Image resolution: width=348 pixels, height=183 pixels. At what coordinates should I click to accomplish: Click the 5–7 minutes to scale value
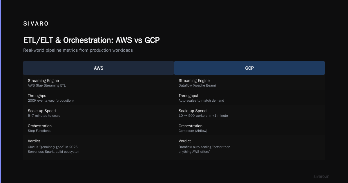pyautogui.click(x=44, y=116)
